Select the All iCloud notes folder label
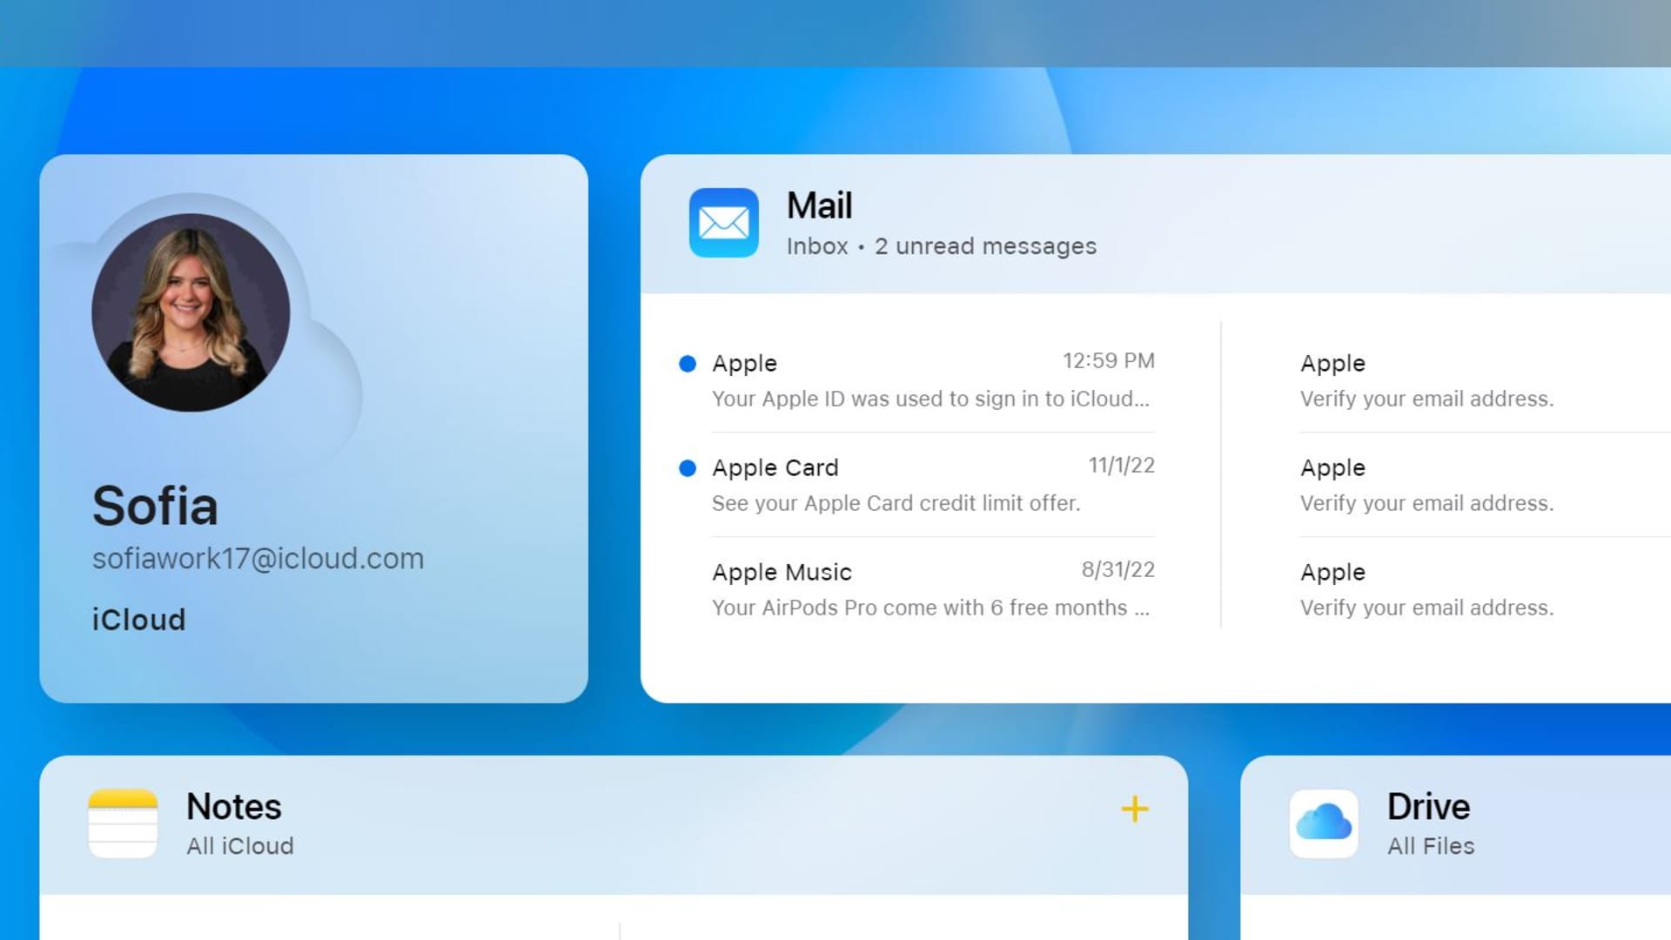Image resolution: width=1671 pixels, height=940 pixels. [x=240, y=846]
